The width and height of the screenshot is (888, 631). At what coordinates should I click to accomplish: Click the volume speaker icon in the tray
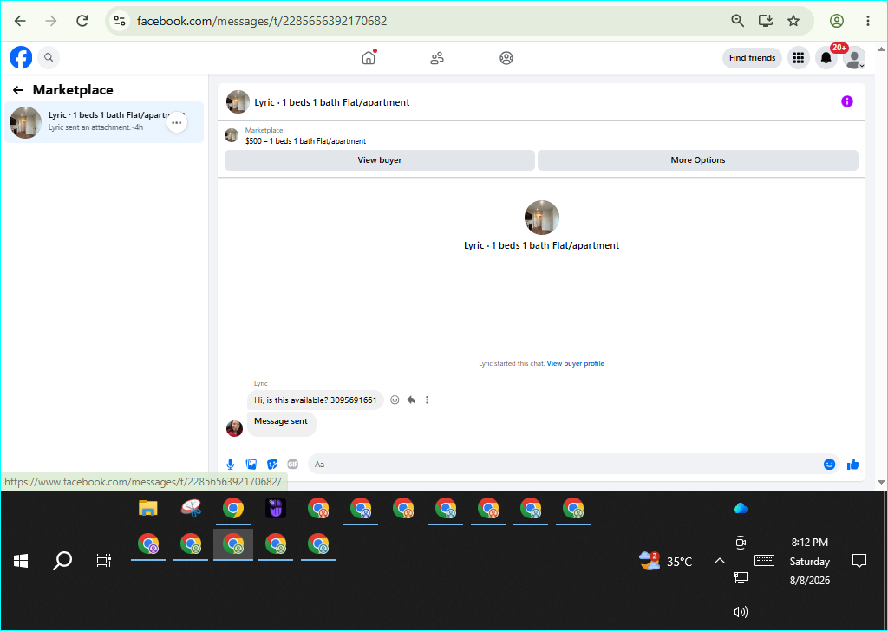click(x=741, y=612)
